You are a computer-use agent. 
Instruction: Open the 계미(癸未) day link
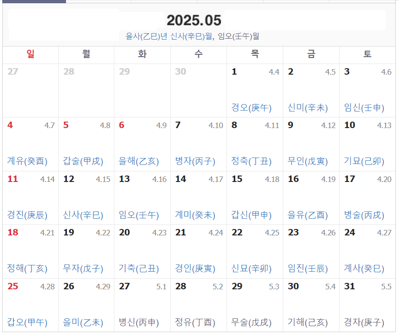195,215
